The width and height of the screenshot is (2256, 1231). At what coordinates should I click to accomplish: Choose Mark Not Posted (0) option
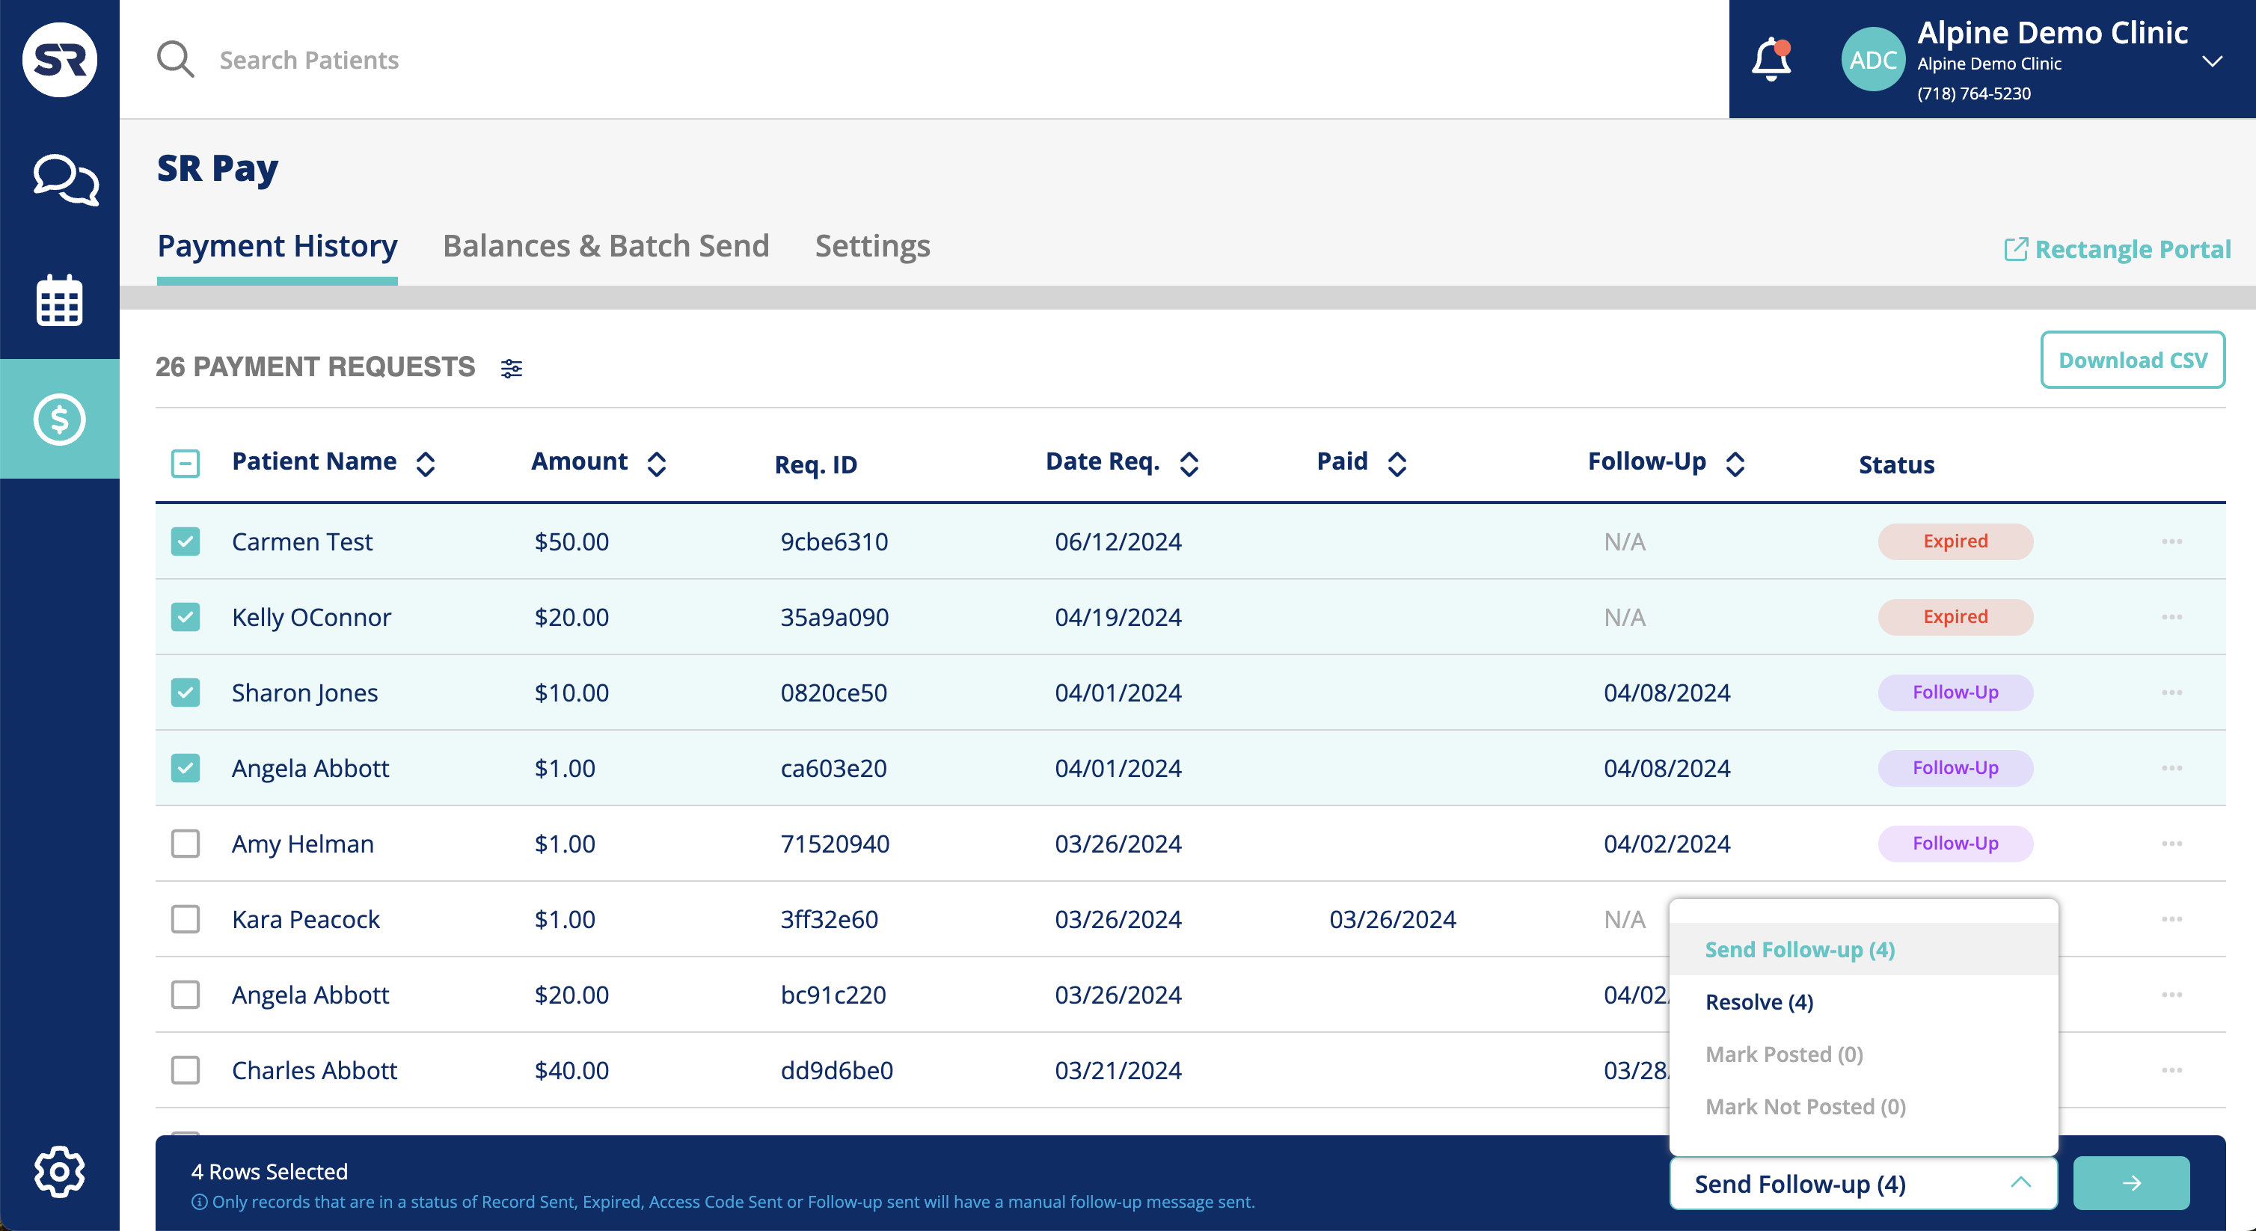point(1863,1107)
